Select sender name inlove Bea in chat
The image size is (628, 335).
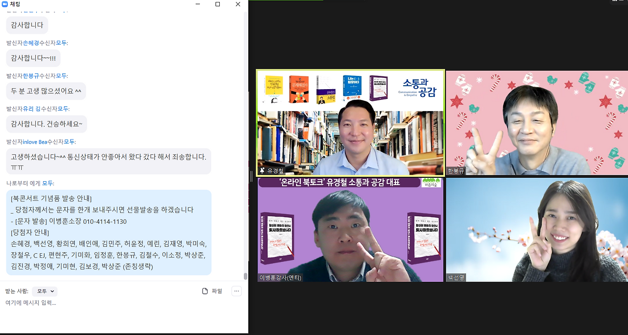35,142
